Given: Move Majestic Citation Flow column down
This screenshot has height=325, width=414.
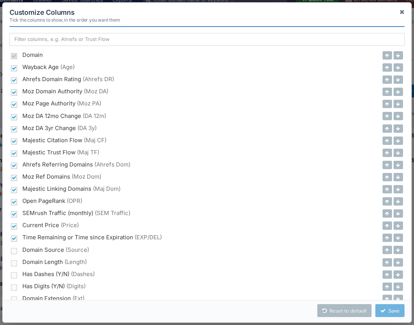Looking at the screenshot, I should coord(398,141).
